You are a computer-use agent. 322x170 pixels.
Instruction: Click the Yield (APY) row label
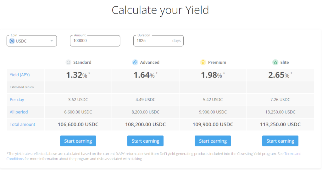point(19,75)
